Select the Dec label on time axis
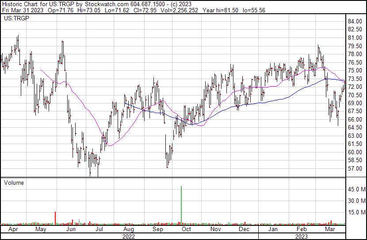Screen dimensions: 367x240 point(244,230)
